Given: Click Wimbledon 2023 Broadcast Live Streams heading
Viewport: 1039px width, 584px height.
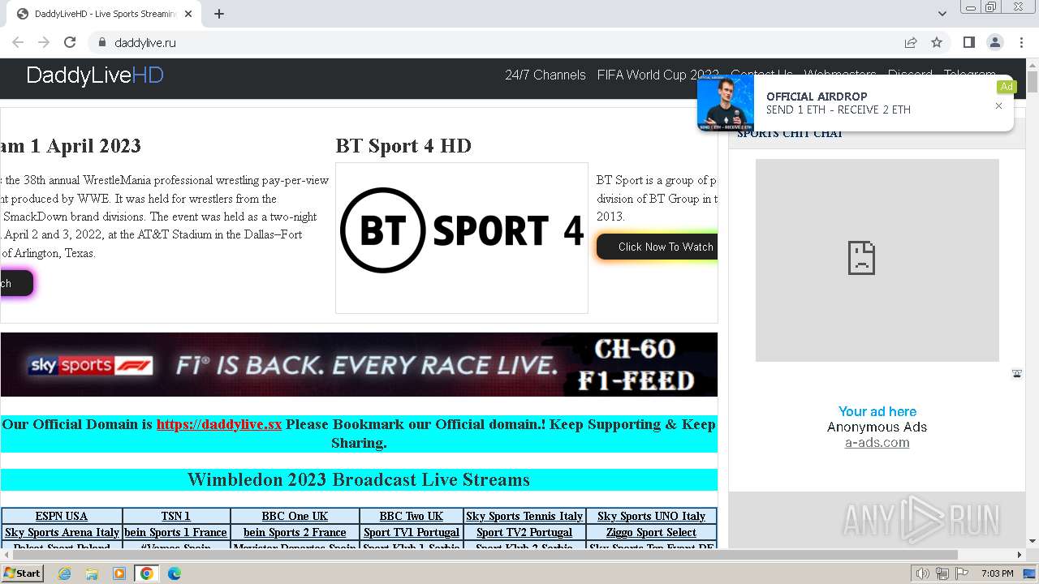Looking at the screenshot, I should 359,479.
